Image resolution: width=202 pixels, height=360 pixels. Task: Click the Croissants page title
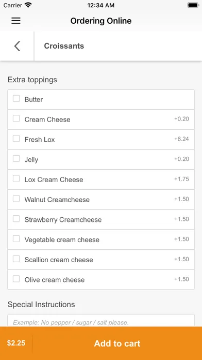point(64,46)
